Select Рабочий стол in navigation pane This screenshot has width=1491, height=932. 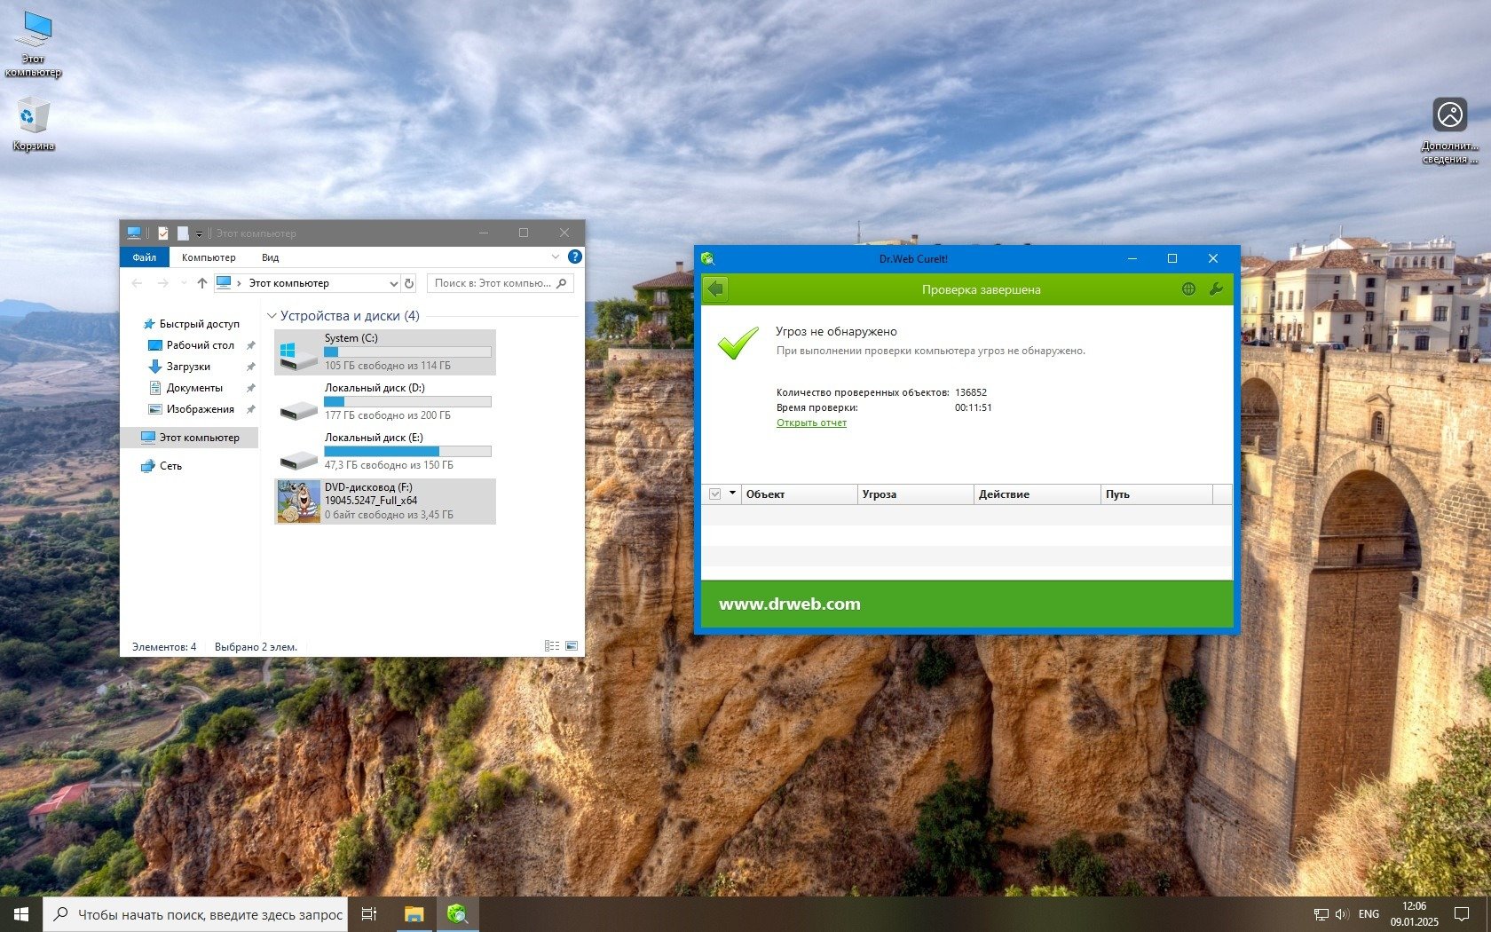click(x=201, y=345)
